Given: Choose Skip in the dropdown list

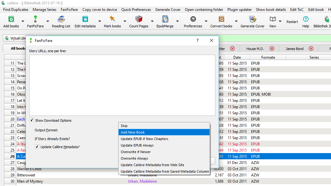Looking at the screenshot, I should click(164, 126).
